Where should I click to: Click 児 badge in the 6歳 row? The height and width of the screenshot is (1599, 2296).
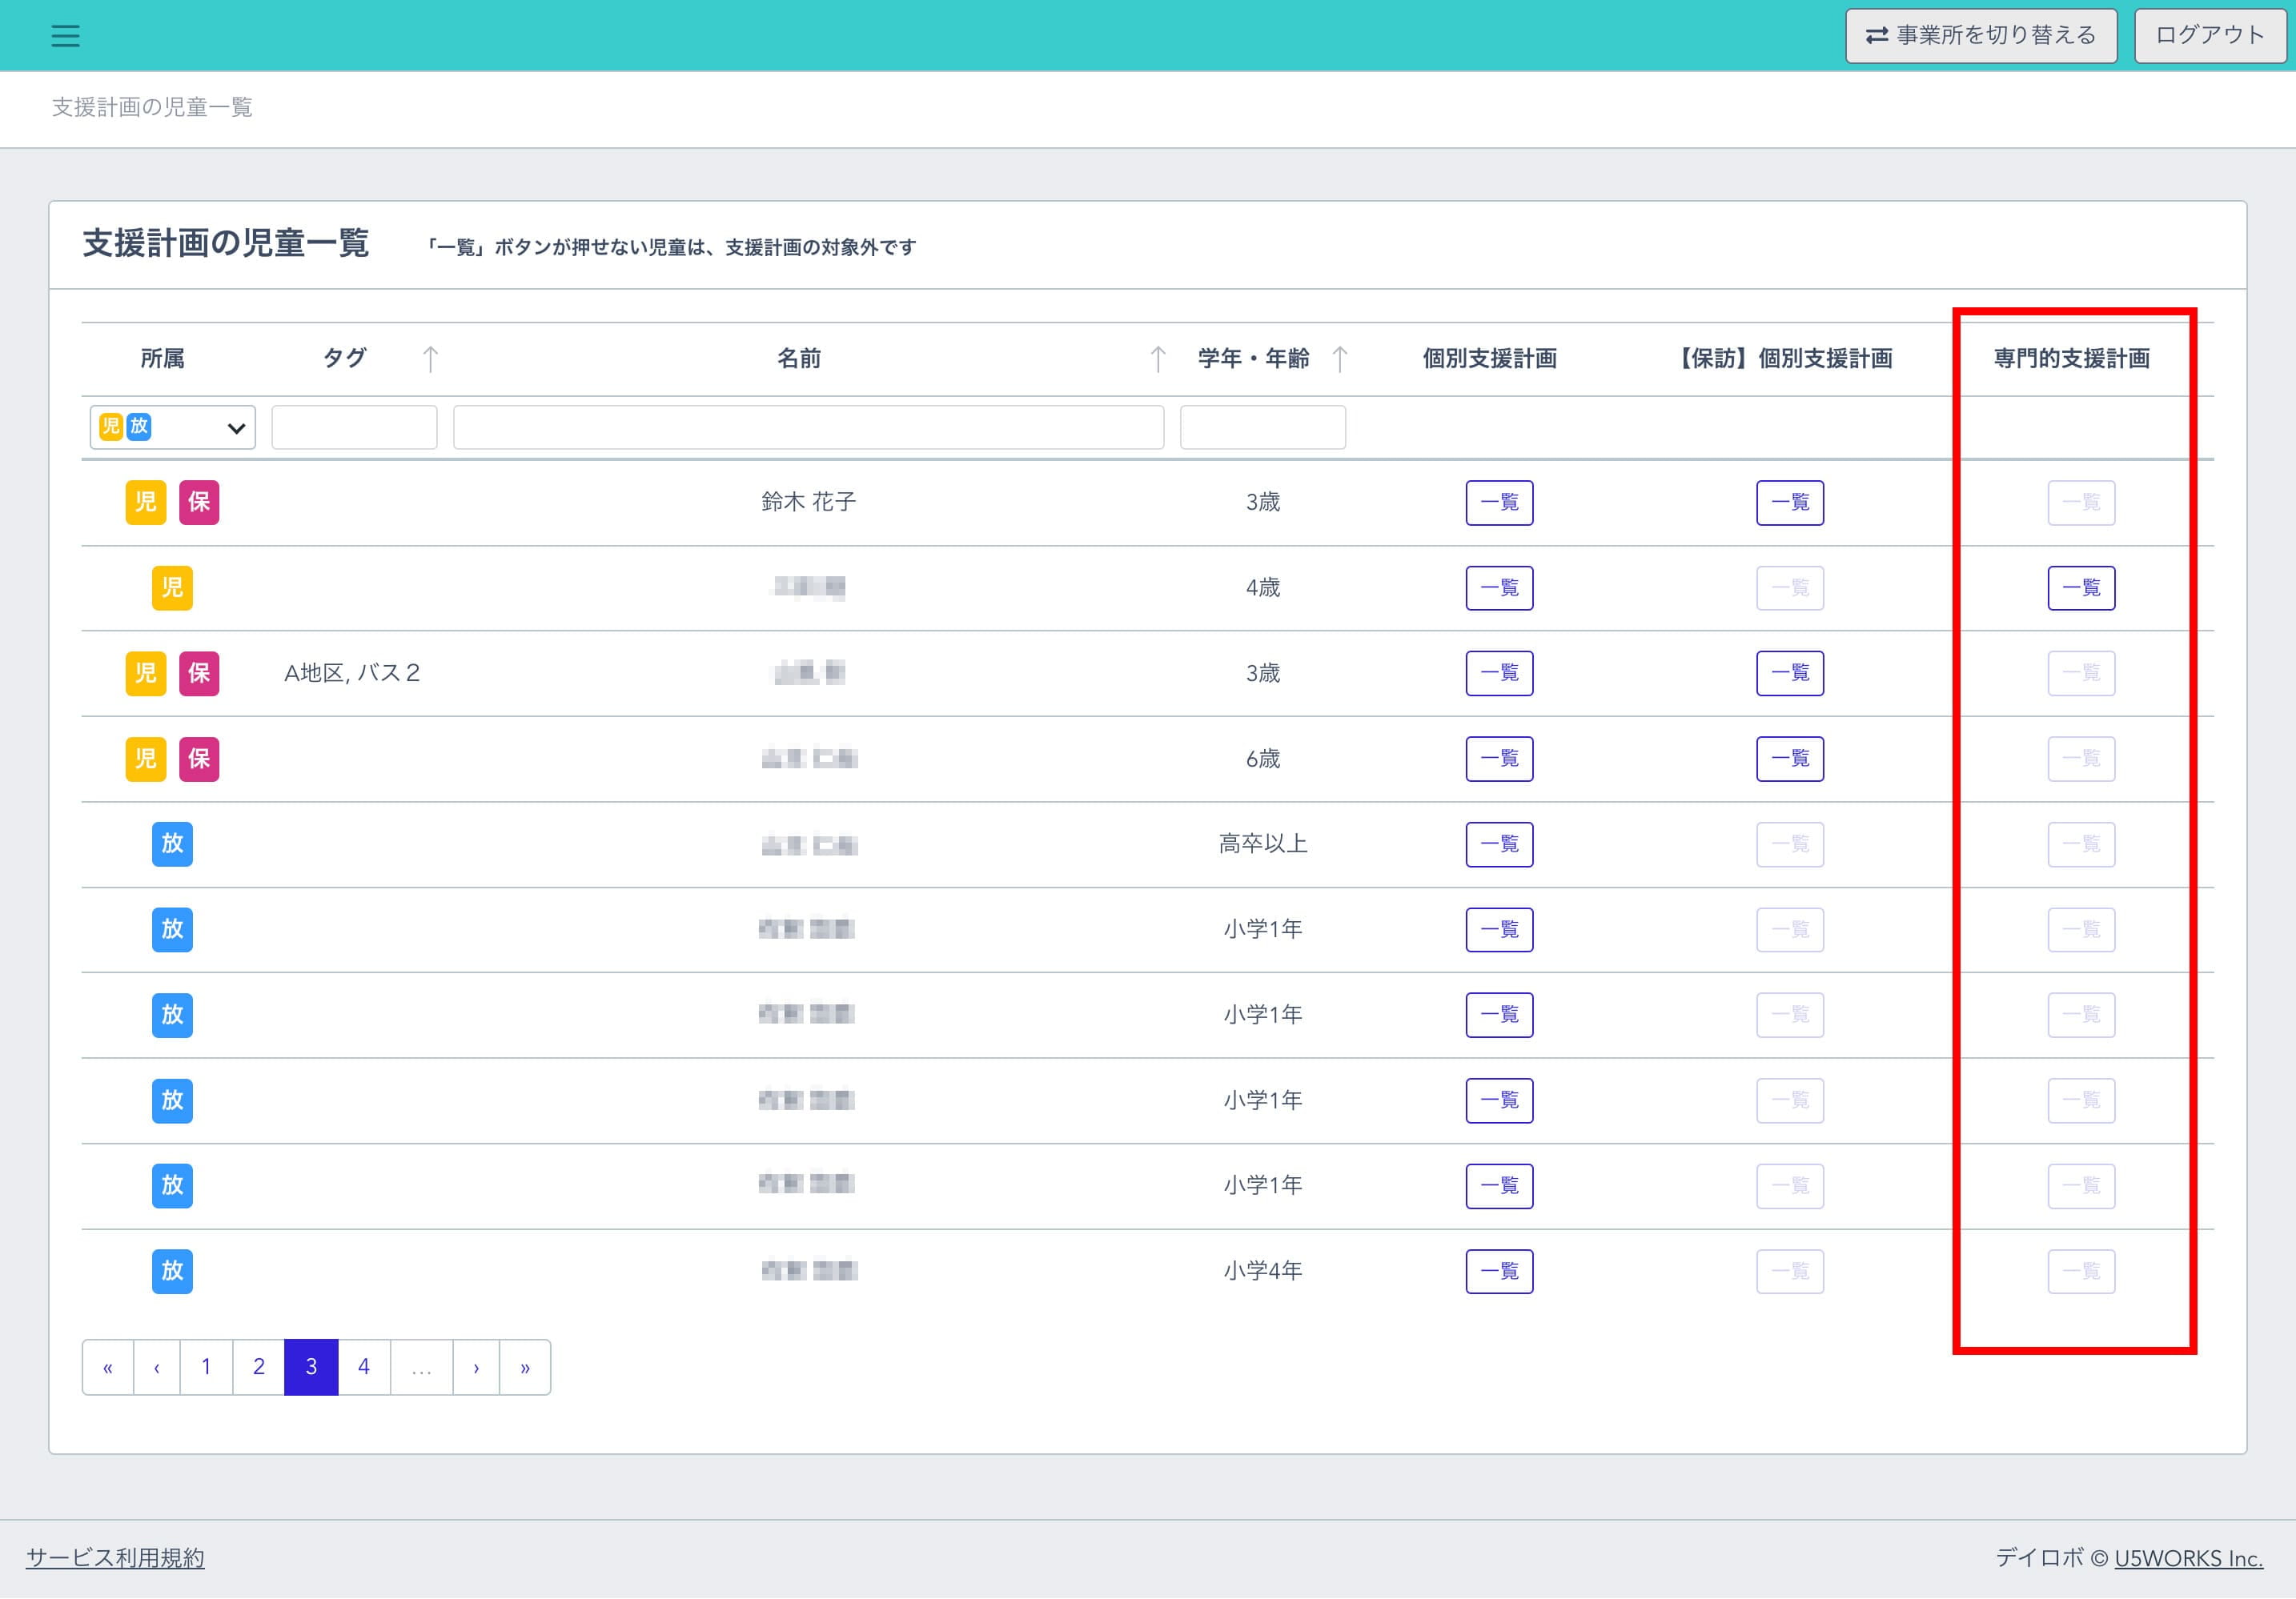tap(146, 759)
